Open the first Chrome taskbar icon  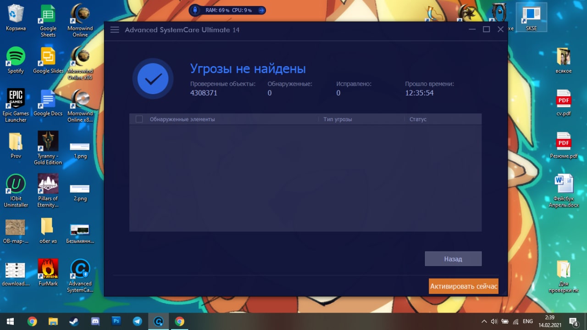point(32,321)
